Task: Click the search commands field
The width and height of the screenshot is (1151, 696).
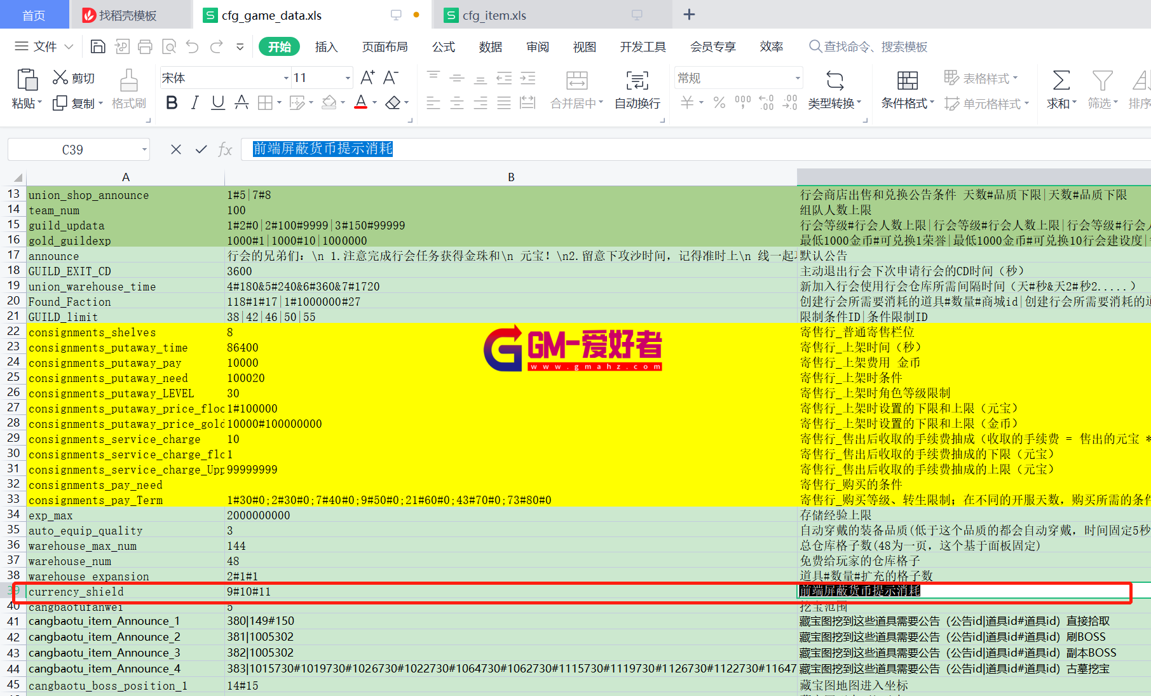Action: point(868,46)
